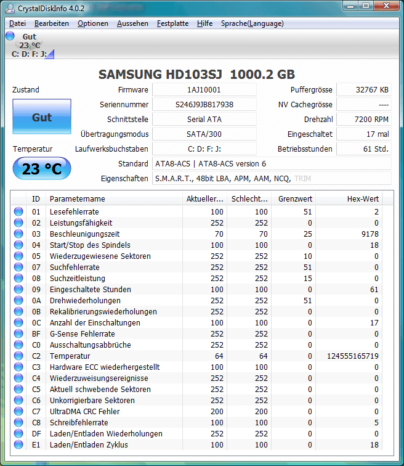
Task: Select the Schreibfehlerrate parameter name
Action: tap(79, 423)
